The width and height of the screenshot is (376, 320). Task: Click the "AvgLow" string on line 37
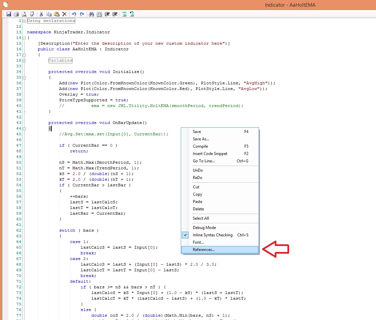249,89
